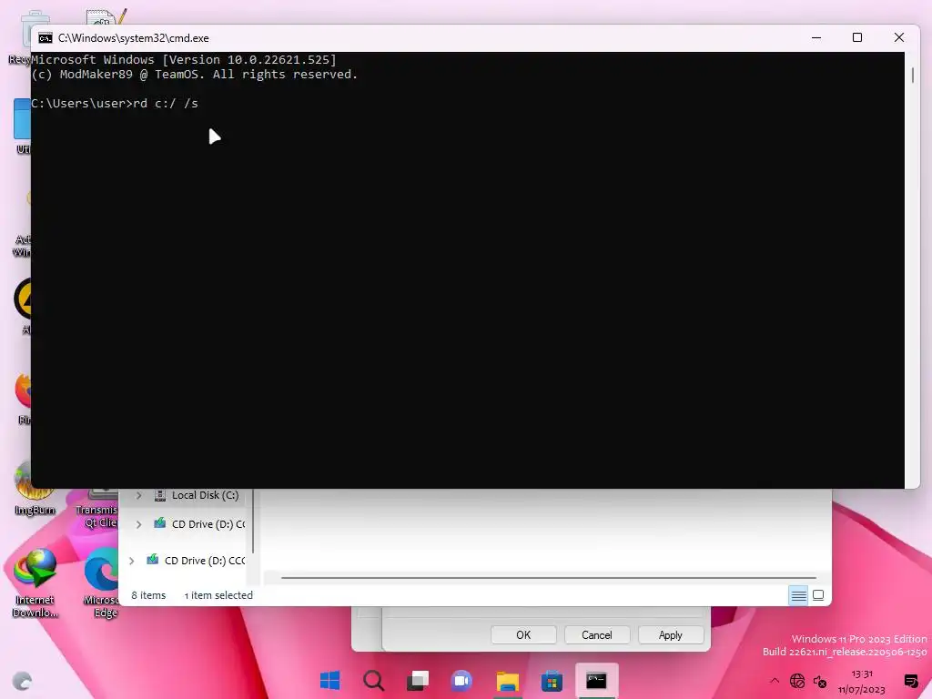Launch the Chat app from taskbar
This screenshot has height=699, width=932.
(461, 680)
